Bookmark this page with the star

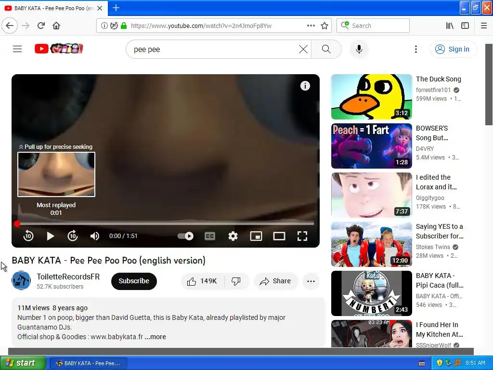pyautogui.click(x=324, y=26)
